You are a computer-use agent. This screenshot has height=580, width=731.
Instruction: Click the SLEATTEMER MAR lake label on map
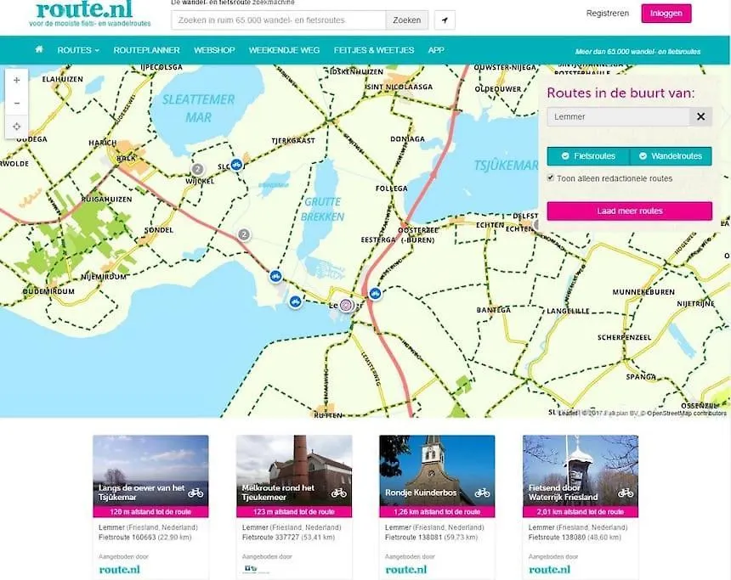[x=199, y=108]
